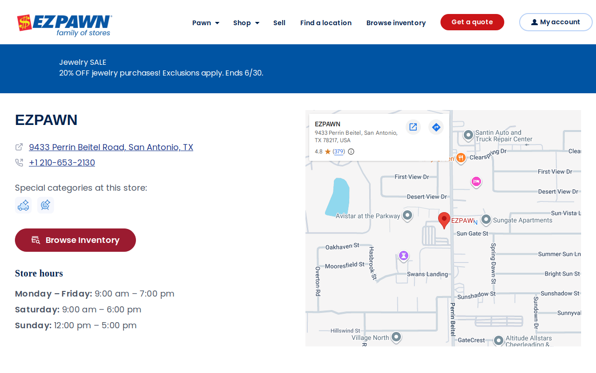This screenshot has height=373, width=596.
Task: Click the Sunshadow St label near Perrin Beitel
Action: (x=476, y=296)
